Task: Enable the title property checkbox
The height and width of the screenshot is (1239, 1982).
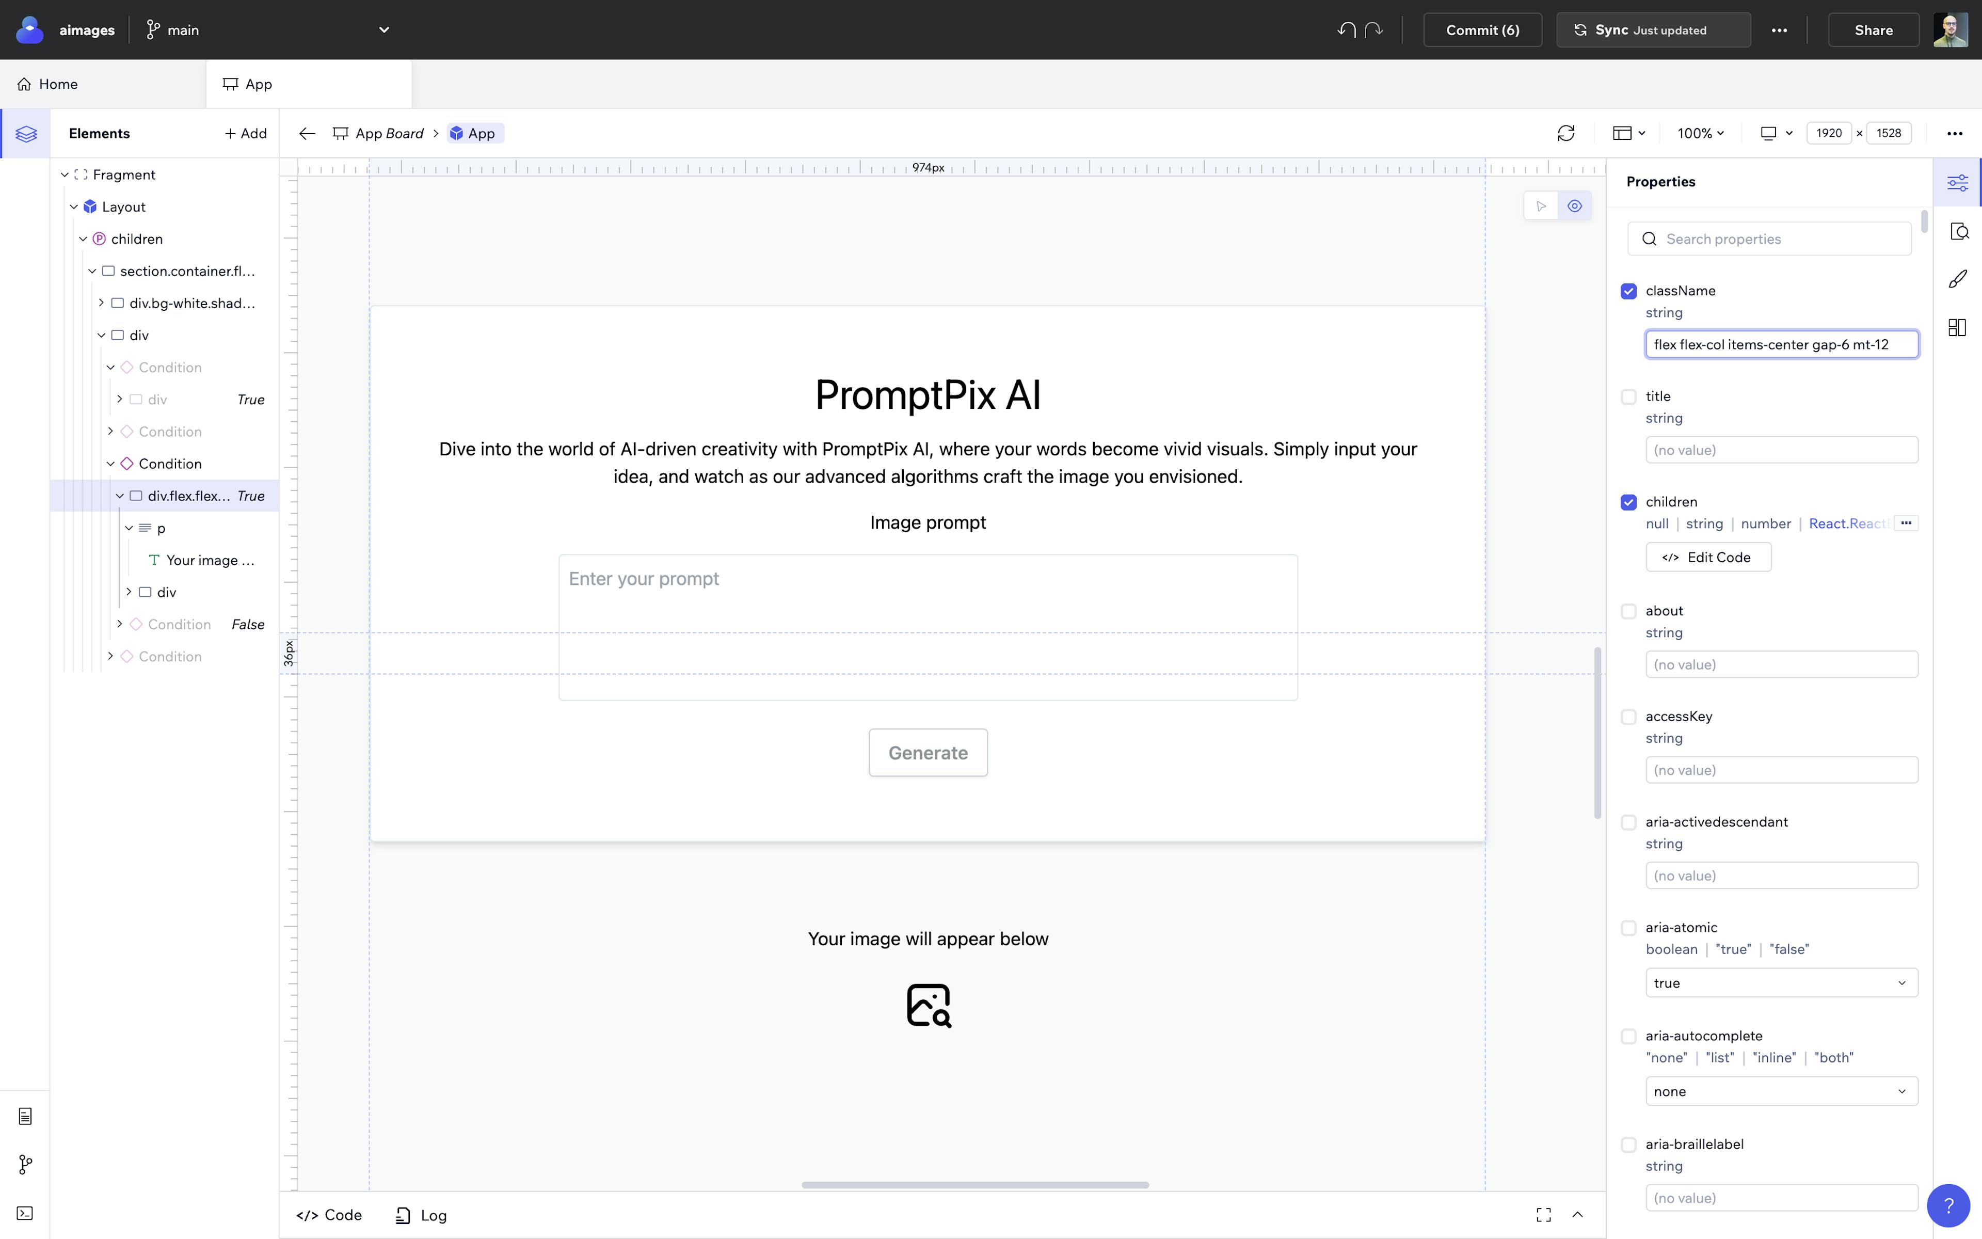Action: coord(1628,396)
